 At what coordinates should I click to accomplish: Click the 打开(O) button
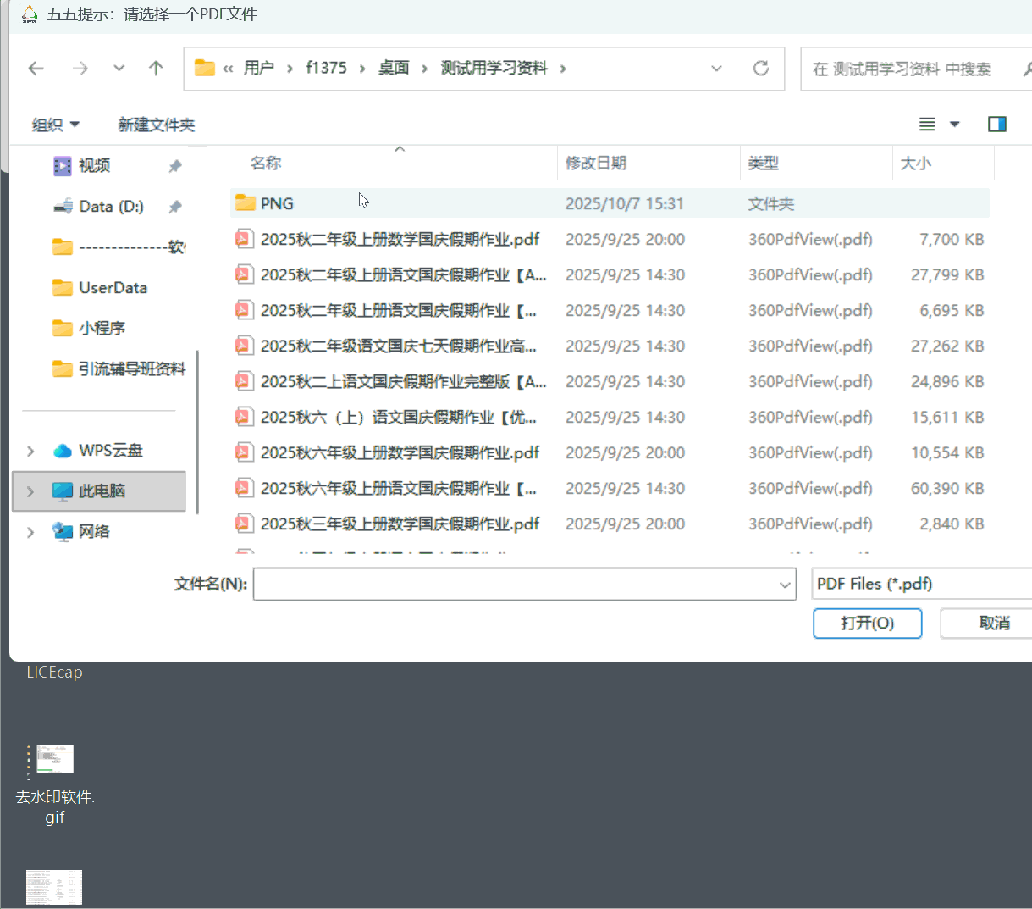(x=867, y=623)
